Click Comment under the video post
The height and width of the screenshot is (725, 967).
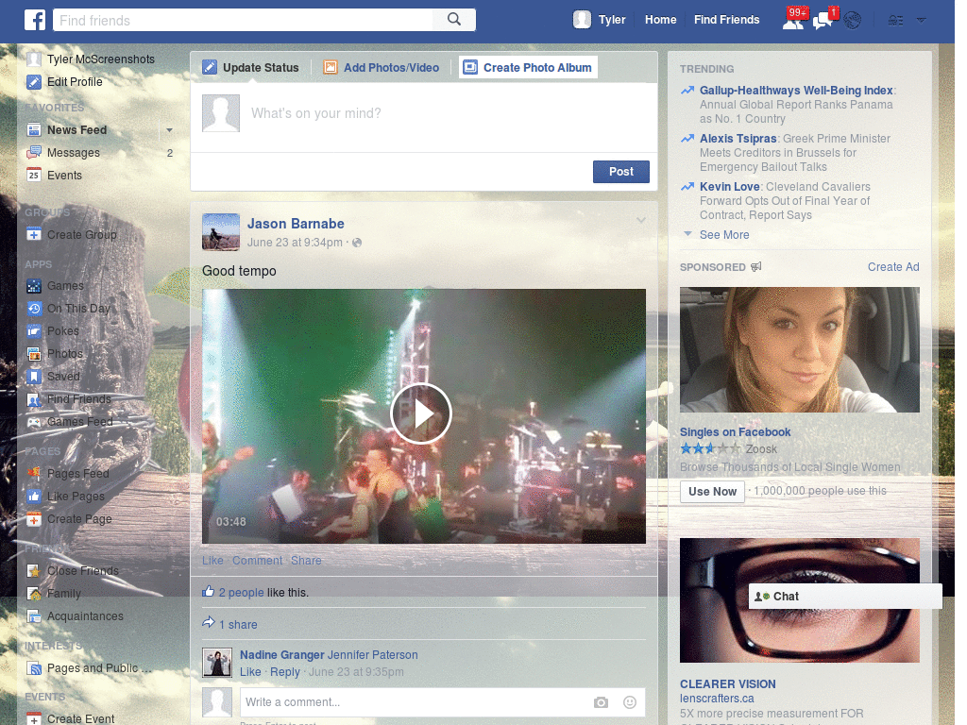(257, 561)
